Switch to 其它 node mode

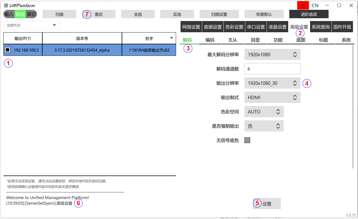(31, 14)
